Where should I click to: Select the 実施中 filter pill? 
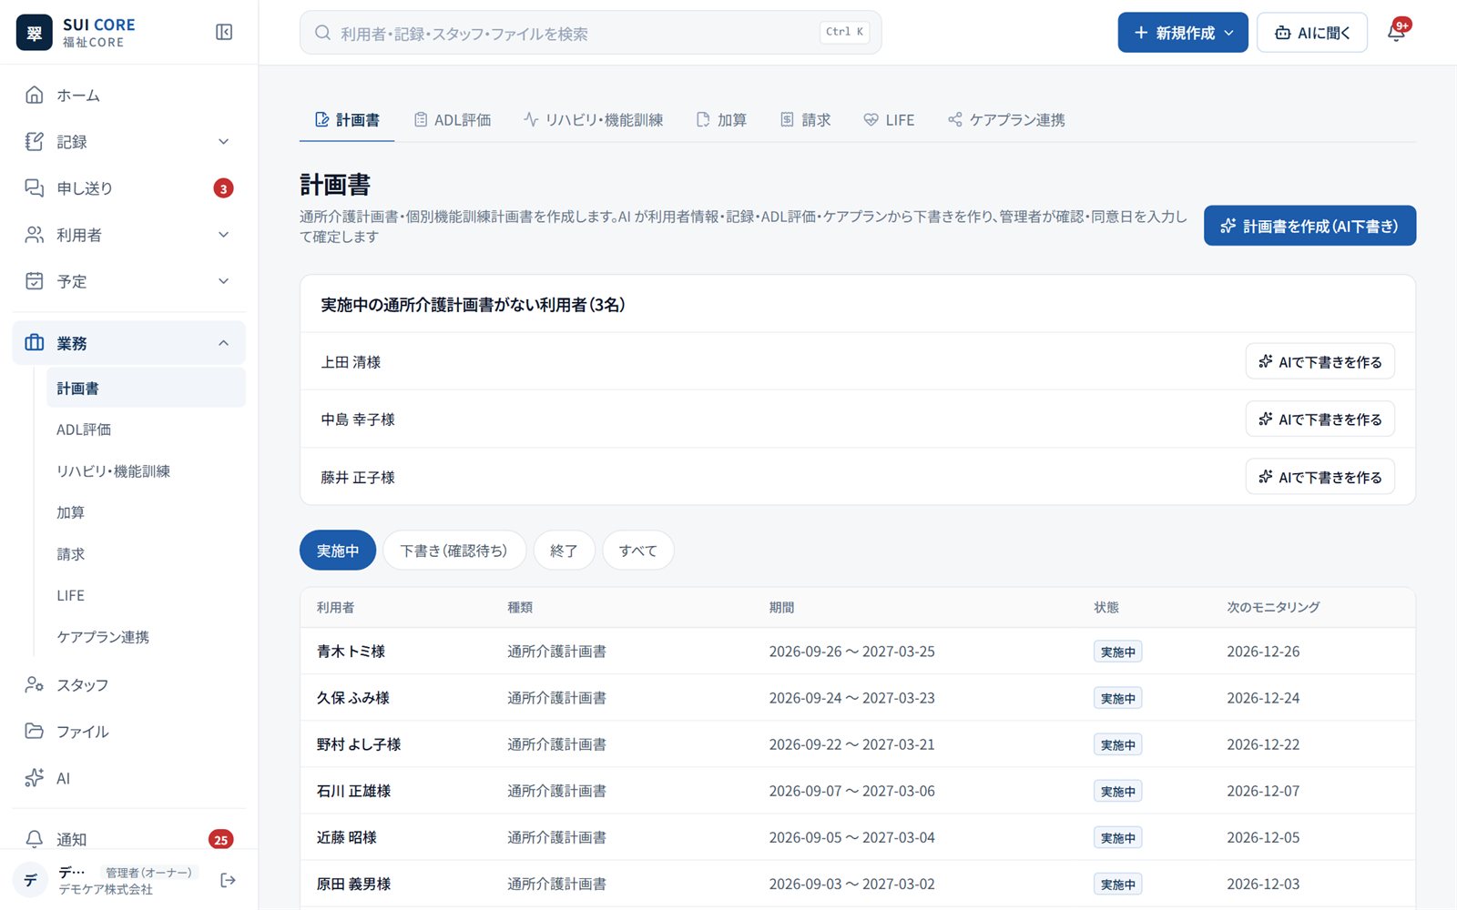click(x=338, y=551)
